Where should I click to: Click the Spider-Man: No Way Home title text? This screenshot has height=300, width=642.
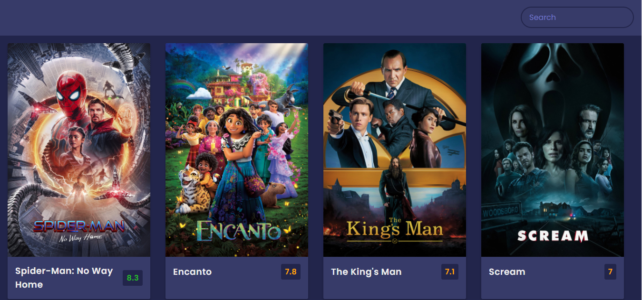[64, 278]
